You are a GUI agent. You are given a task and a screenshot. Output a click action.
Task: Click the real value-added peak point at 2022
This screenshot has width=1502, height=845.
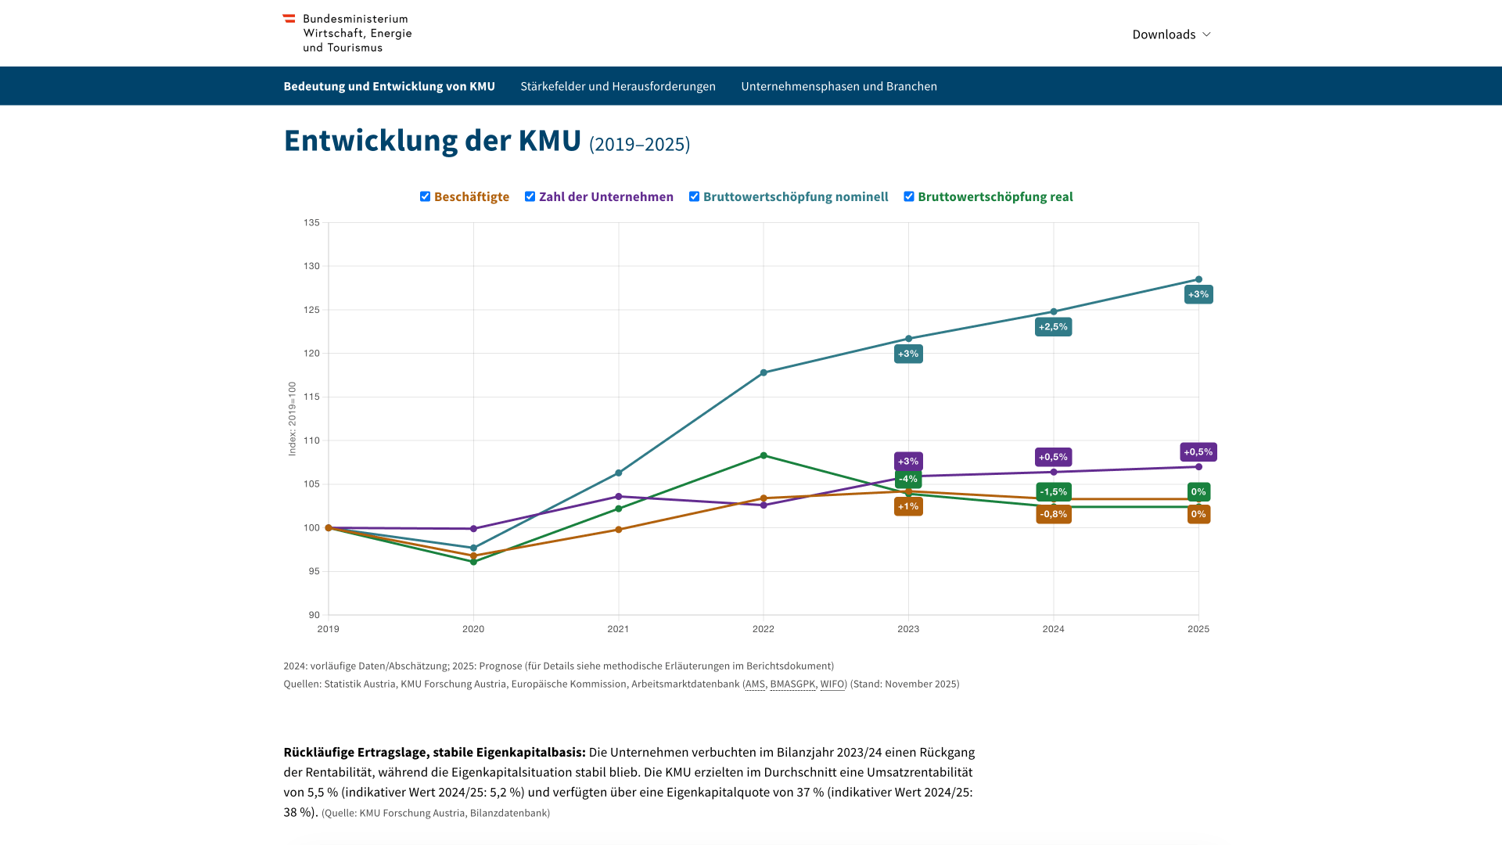[x=764, y=455]
